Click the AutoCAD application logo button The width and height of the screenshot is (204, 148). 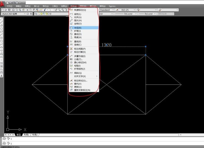point(2,4)
